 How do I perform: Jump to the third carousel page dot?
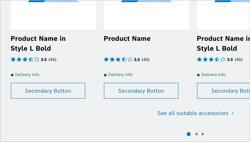pos(203,134)
